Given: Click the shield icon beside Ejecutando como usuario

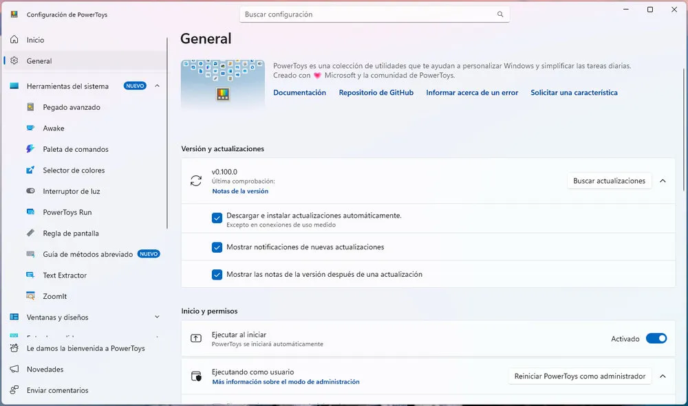Looking at the screenshot, I should (196, 376).
